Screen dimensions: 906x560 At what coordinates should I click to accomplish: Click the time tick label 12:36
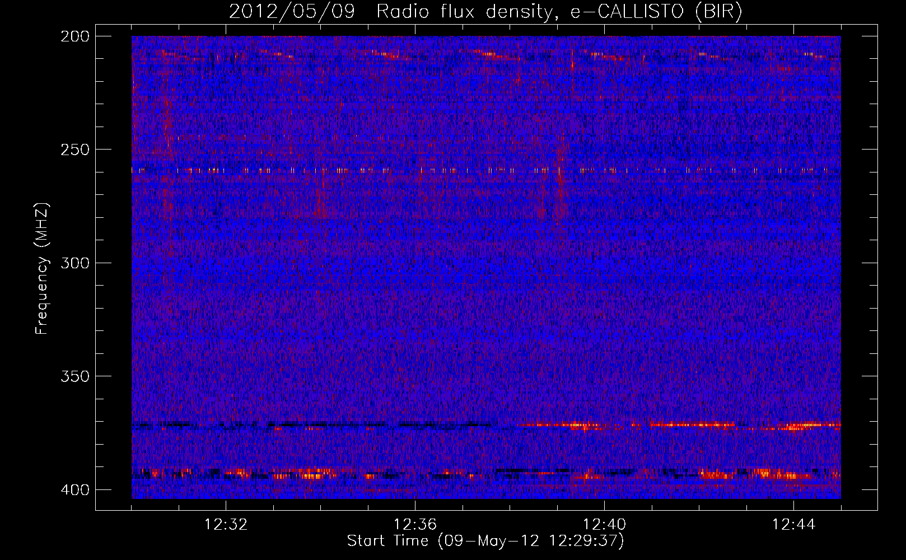tap(415, 525)
